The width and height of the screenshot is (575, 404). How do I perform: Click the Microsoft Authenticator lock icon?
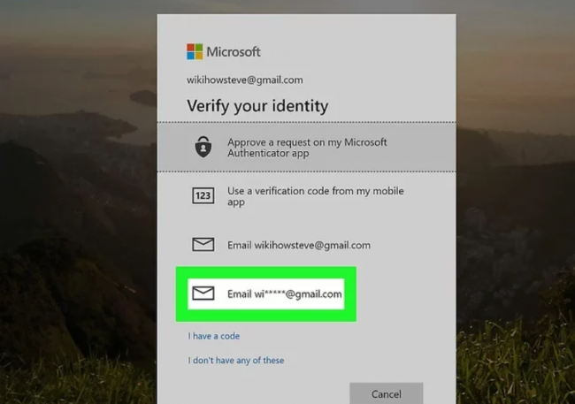point(203,147)
